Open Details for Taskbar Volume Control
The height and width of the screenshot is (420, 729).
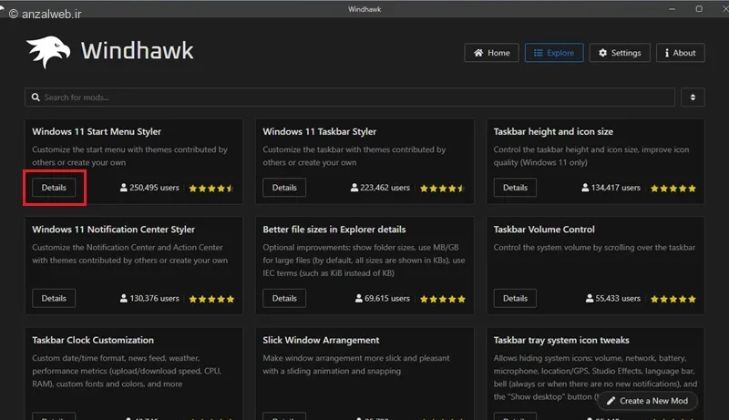tap(515, 298)
